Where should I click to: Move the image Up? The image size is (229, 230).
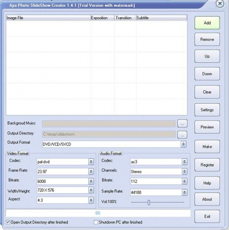[207, 56]
